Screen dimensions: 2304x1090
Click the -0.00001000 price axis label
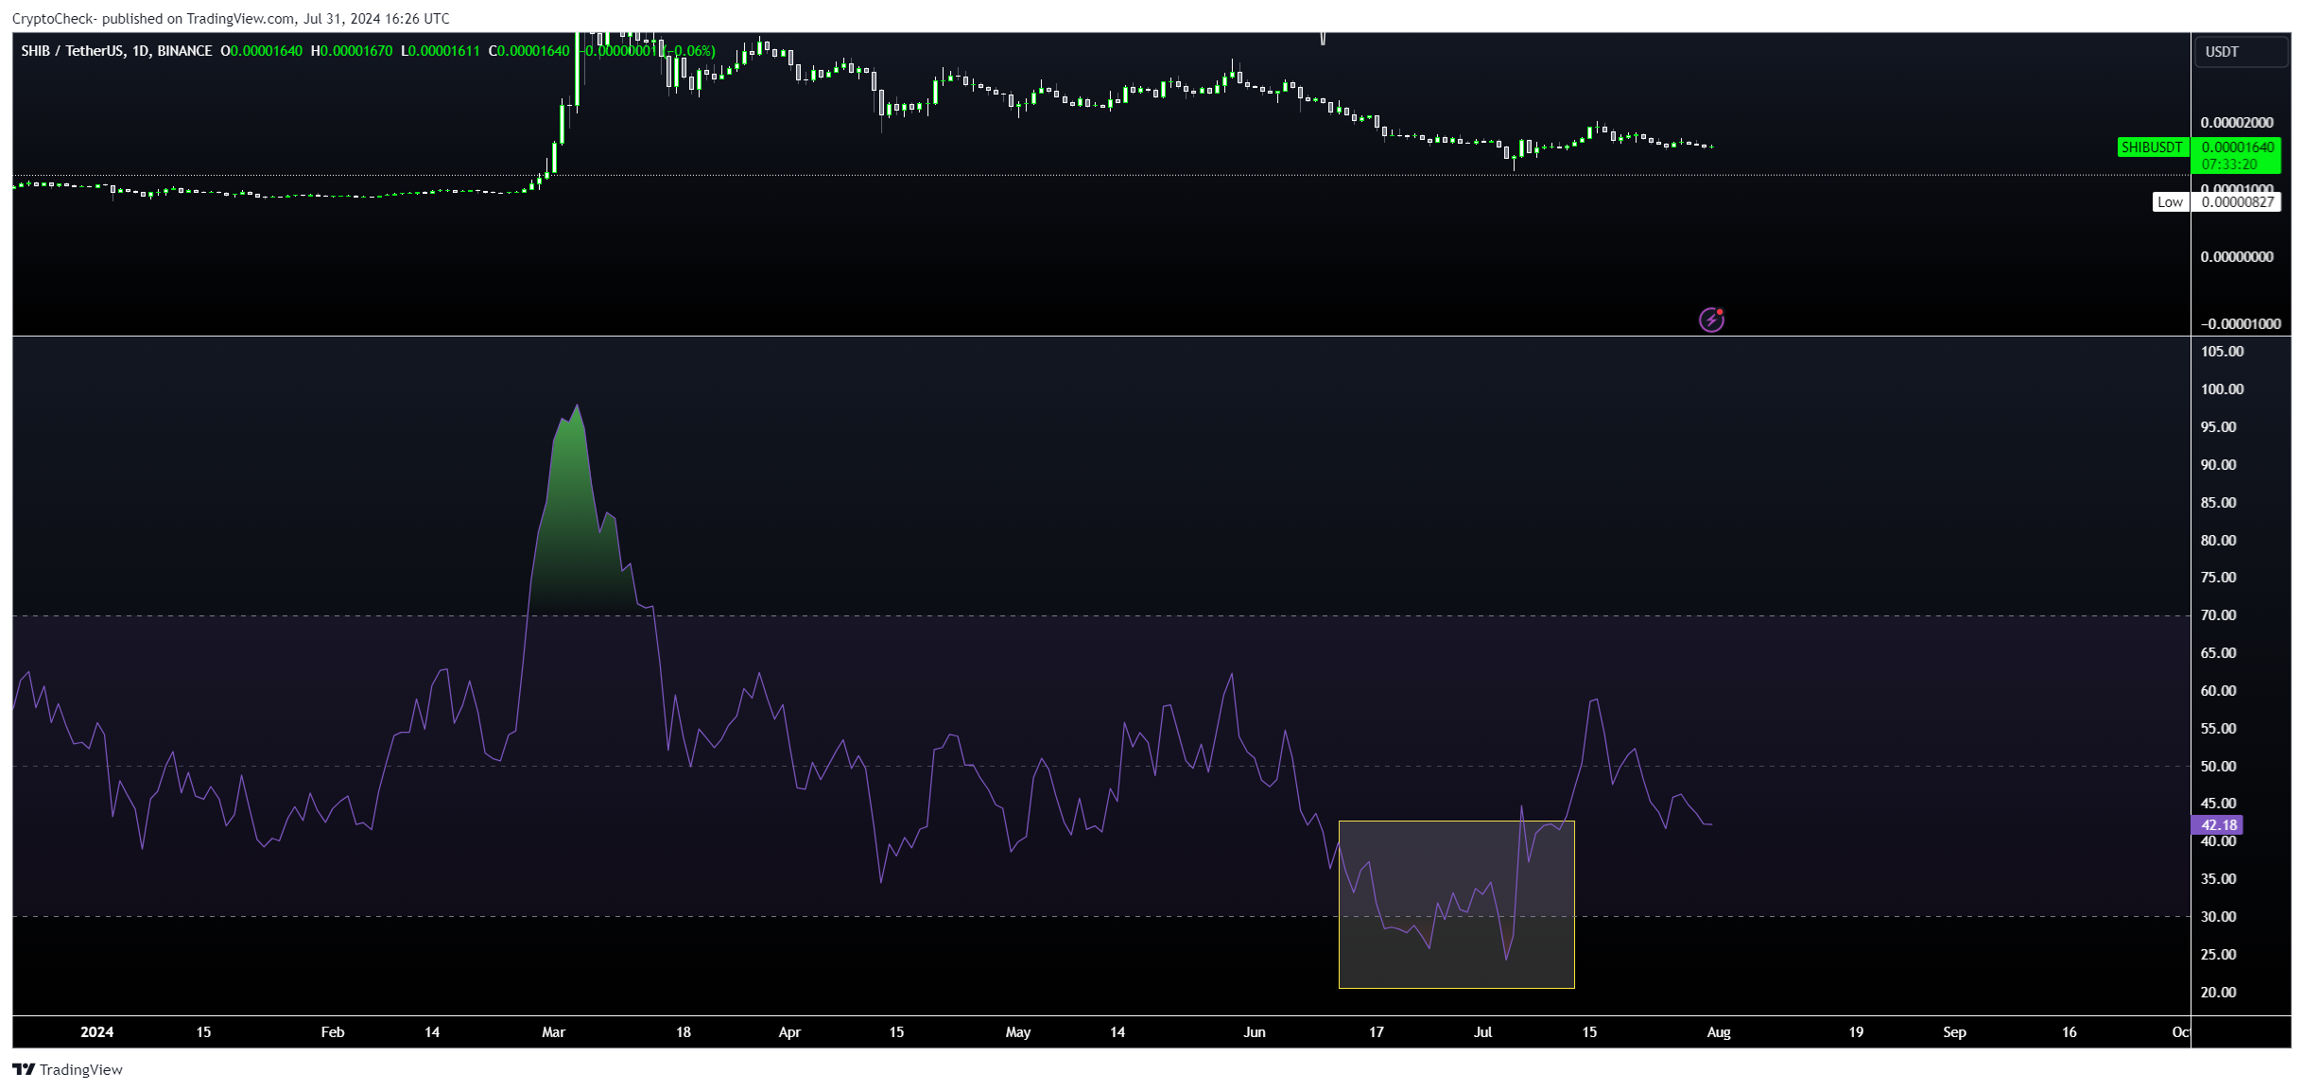coord(2240,324)
